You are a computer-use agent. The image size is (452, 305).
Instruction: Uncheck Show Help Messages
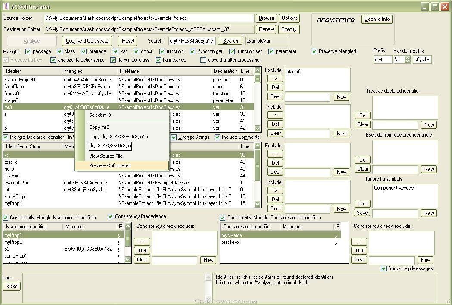point(383,268)
